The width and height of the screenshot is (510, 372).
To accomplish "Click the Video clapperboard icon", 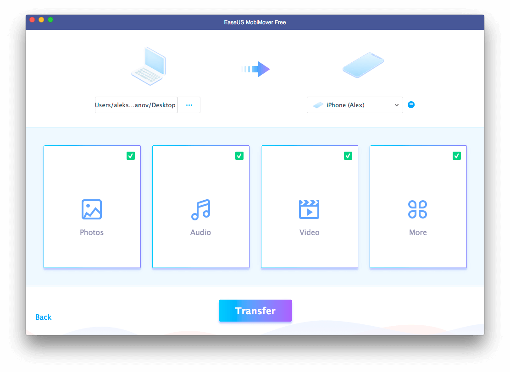I will point(309,209).
